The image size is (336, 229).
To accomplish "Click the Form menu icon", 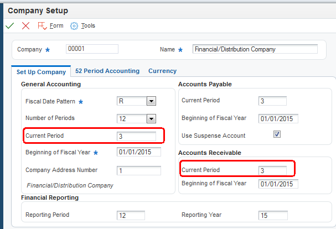I will point(42,26).
